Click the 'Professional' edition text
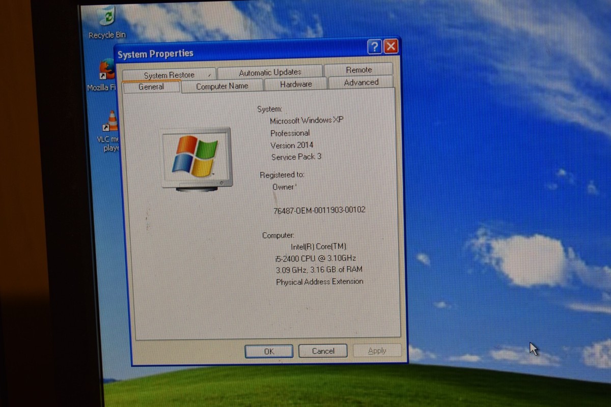 click(290, 133)
